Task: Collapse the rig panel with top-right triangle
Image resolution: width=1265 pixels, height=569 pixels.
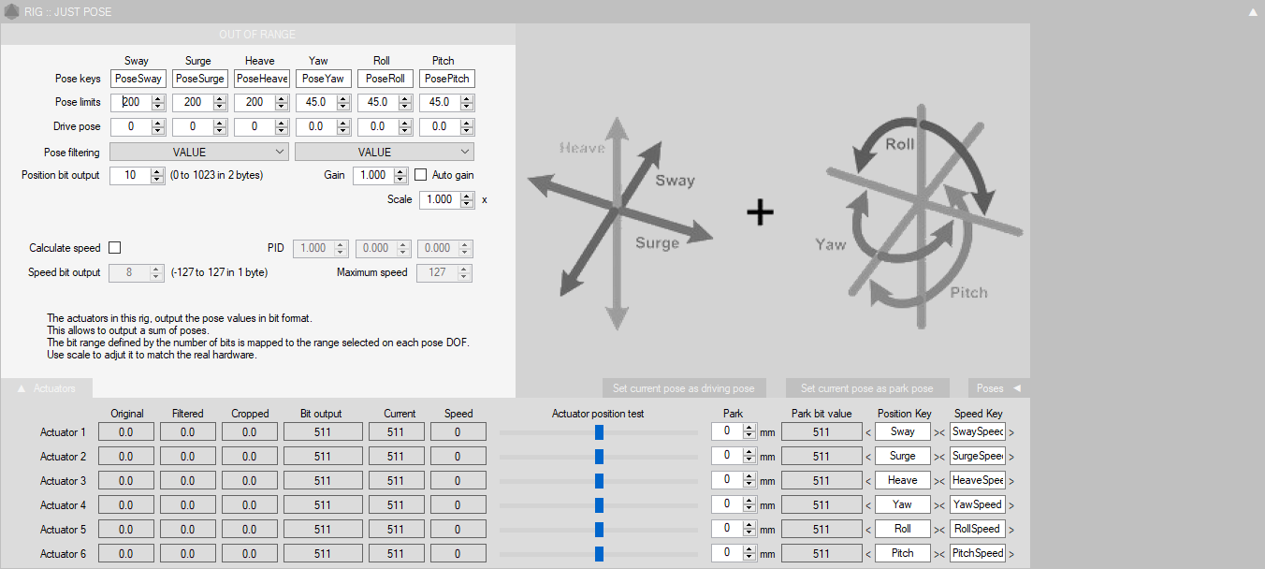Action: 1253,12
